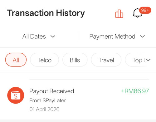Open the Payout Received transaction

(x=78, y=100)
